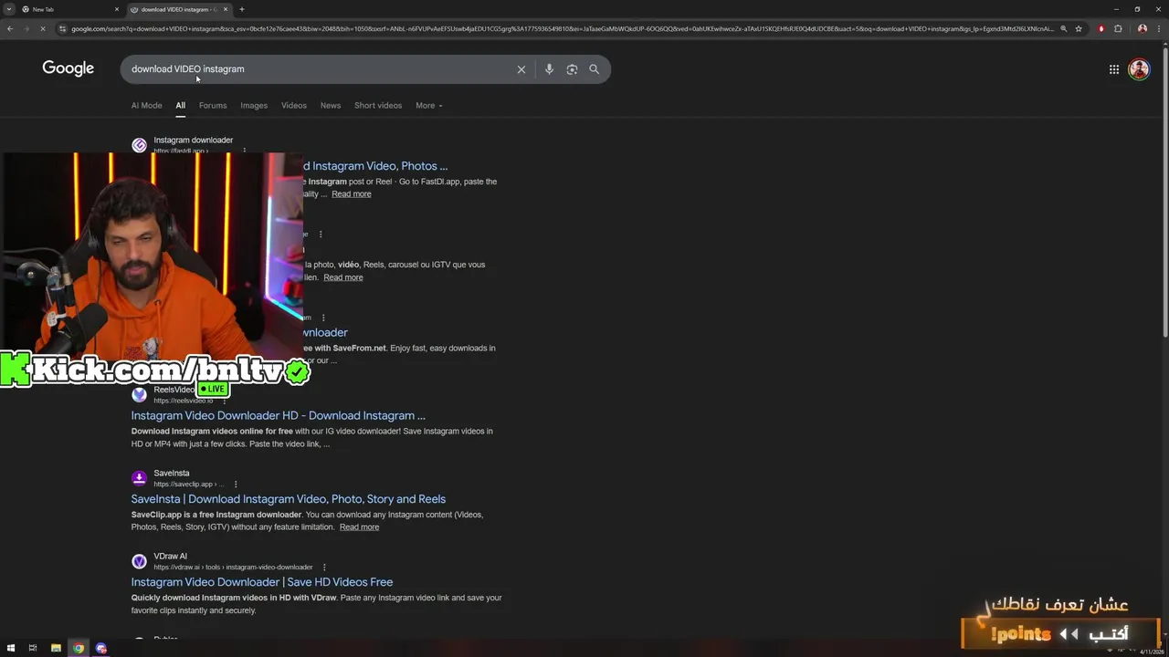Click the browser address bar URL
Screen dimensions: 1169x657
(562, 29)
